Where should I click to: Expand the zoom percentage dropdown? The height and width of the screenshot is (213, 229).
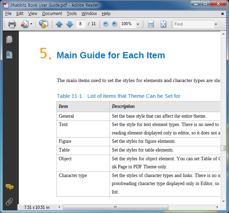point(138,24)
